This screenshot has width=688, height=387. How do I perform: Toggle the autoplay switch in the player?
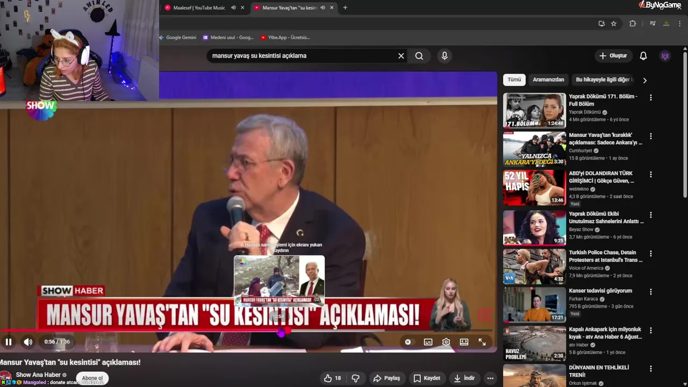click(x=408, y=342)
